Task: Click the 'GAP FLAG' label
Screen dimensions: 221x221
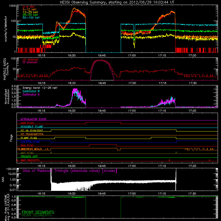Action: click(x=27, y=123)
